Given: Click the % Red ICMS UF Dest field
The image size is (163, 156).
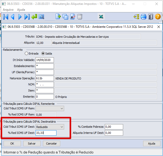Looking at the screenshot, I should point(46,133).
